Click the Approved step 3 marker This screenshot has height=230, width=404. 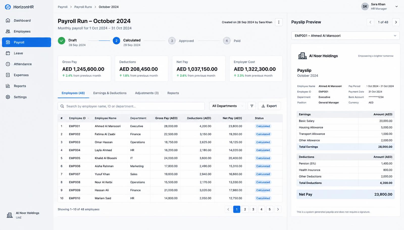(172, 41)
